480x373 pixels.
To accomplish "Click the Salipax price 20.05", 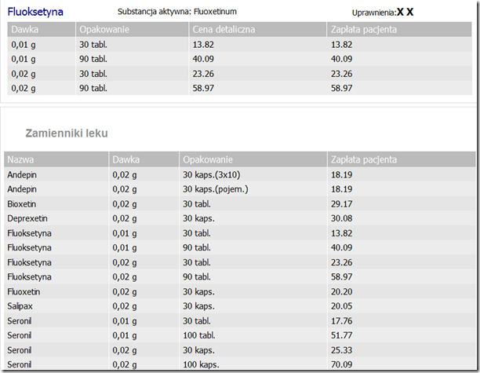I will pyautogui.click(x=342, y=306).
